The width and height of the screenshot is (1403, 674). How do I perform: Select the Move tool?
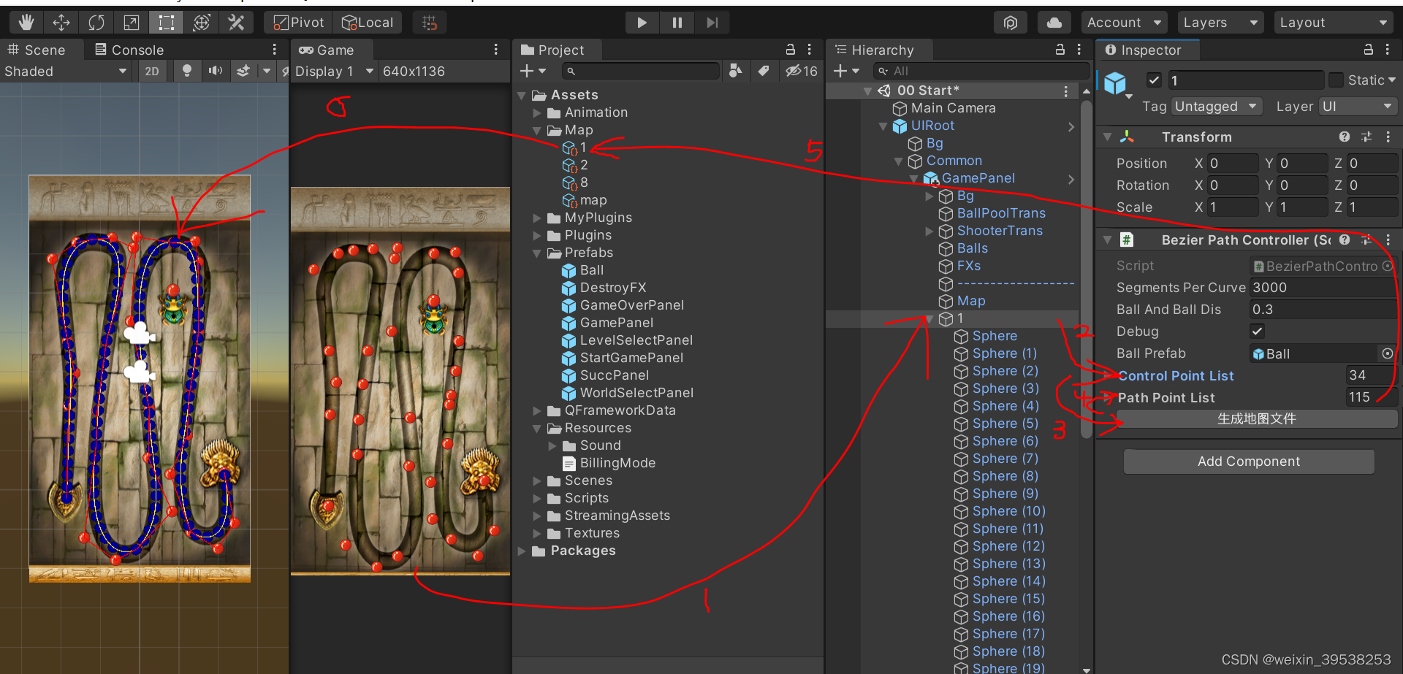[61, 23]
